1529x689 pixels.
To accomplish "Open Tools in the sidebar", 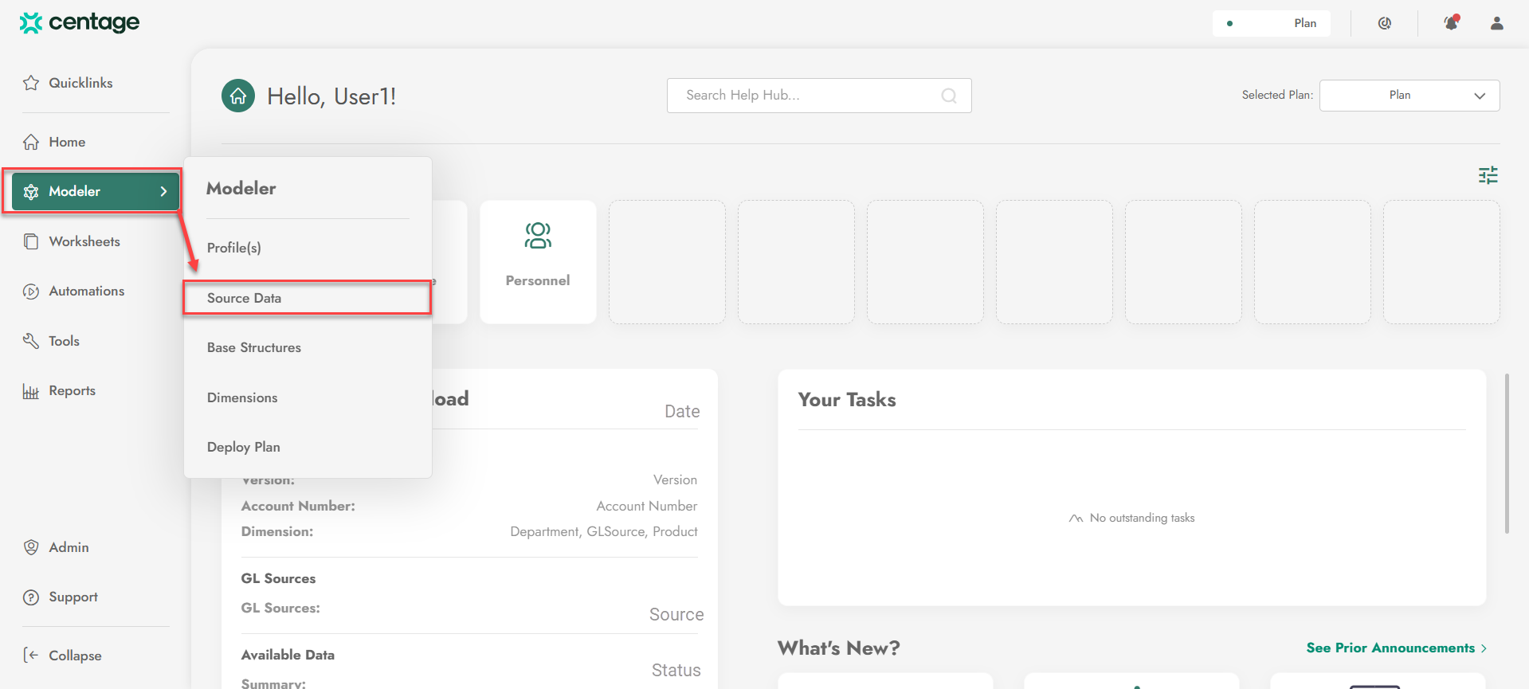I will (64, 341).
